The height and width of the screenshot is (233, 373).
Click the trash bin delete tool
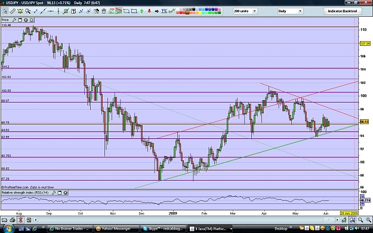pos(104,11)
